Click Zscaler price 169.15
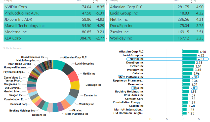The image size is (210, 122). click(183, 32)
